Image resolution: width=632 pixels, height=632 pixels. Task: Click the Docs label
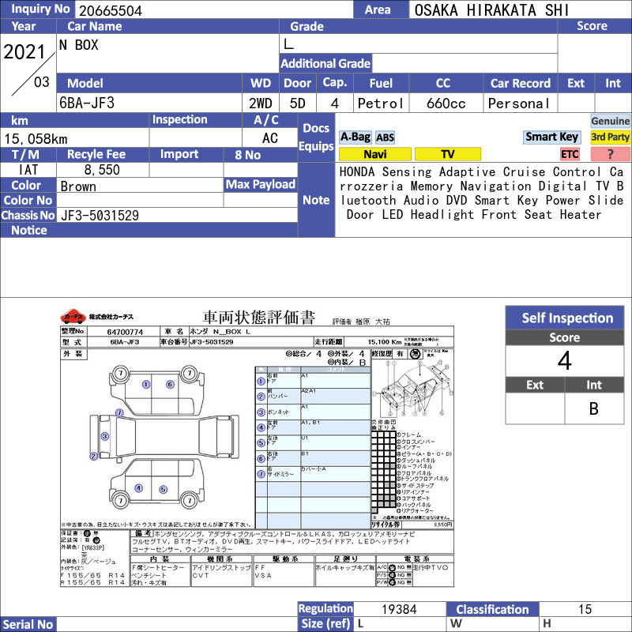point(316,128)
